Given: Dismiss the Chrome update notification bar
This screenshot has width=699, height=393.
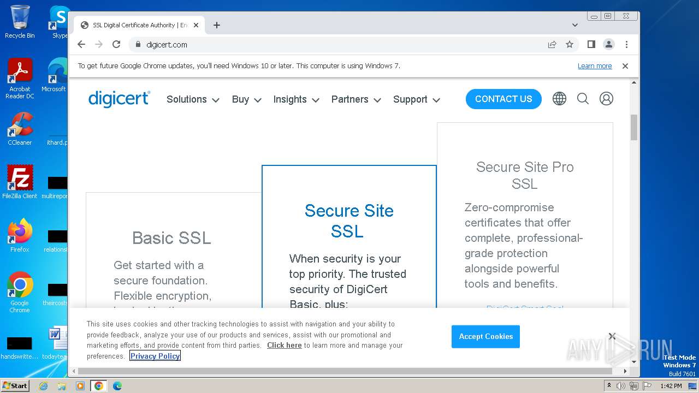Looking at the screenshot, I should point(625,66).
